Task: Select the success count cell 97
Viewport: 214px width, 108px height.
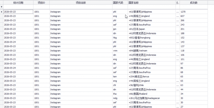Action: [x=194, y=63]
